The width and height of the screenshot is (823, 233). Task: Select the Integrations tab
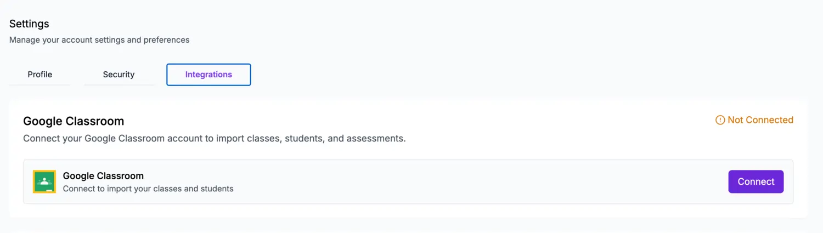coord(208,75)
